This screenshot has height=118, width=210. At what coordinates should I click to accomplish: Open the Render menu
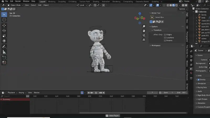click(x=18, y=1)
